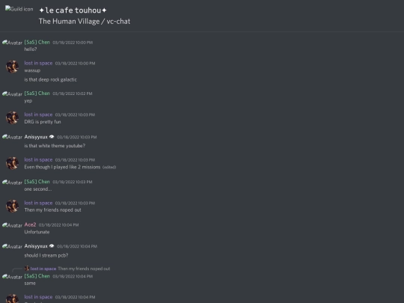The image size is (404, 303).
Task: Click the '✦le cafe touhou✦' server title
Action: point(73,10)
